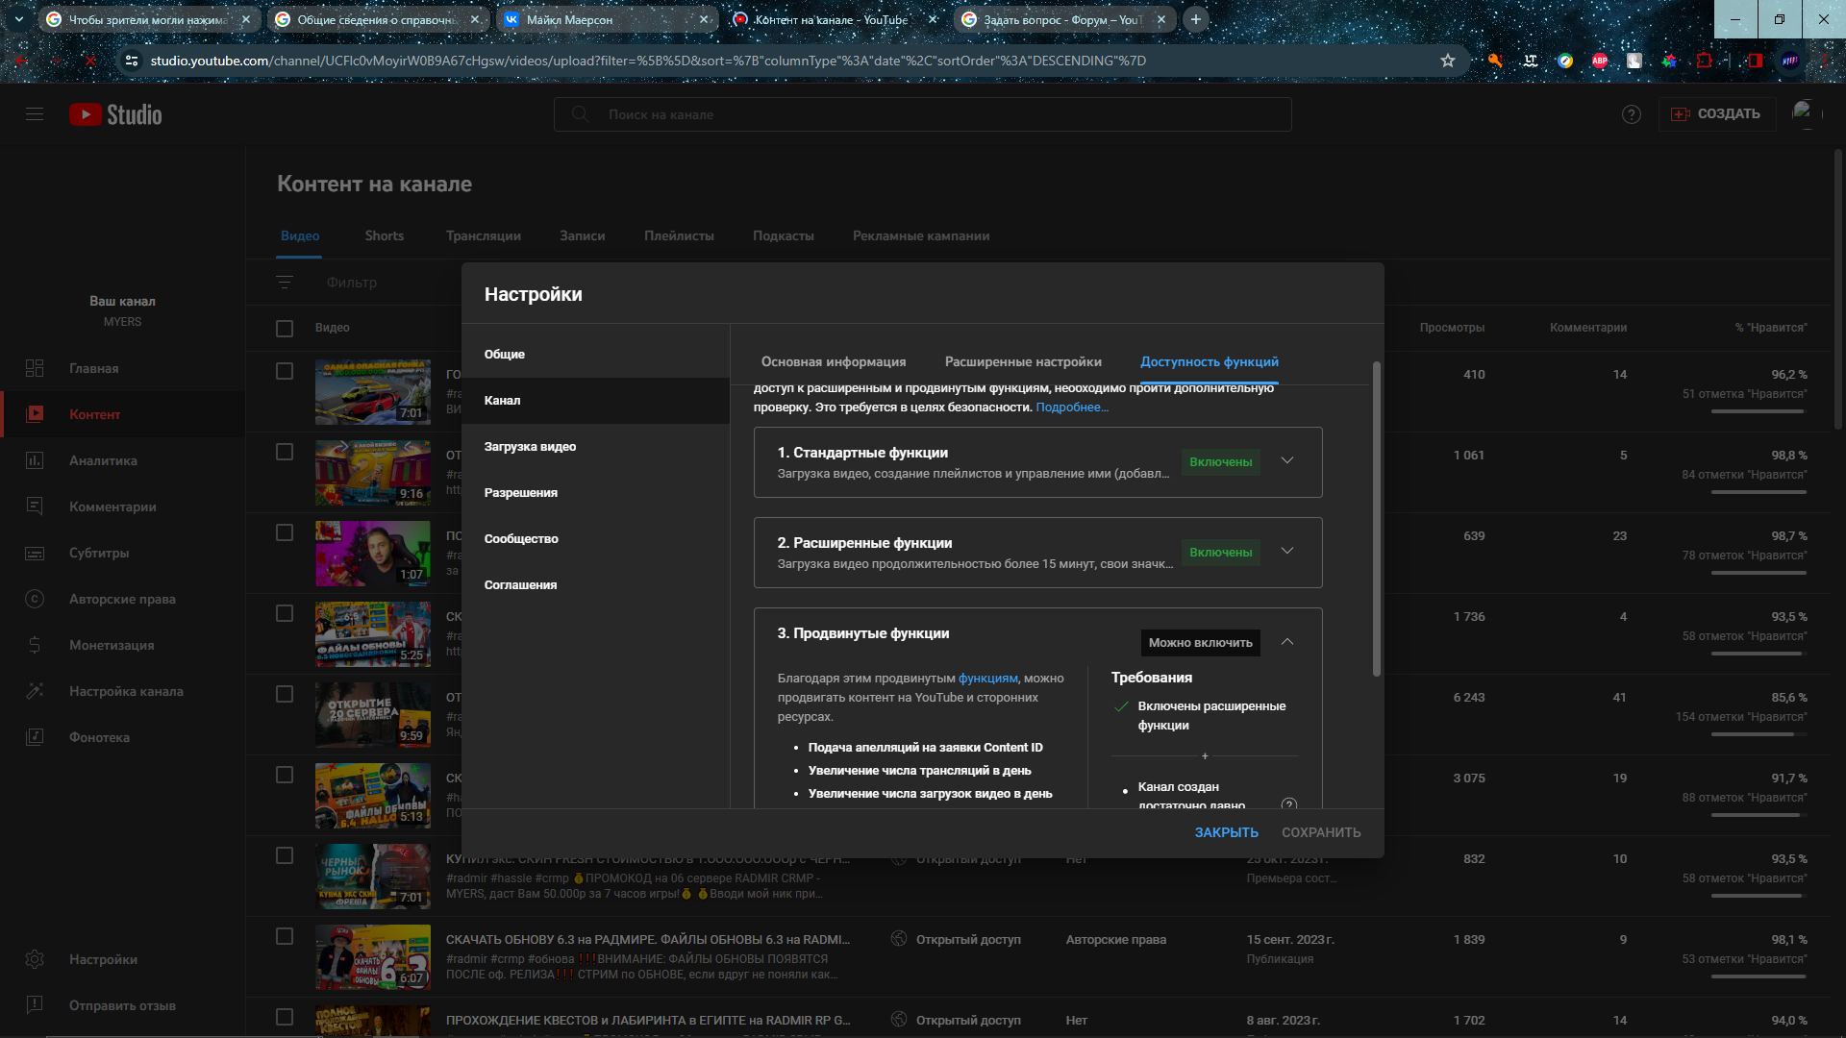Open the Подробнее link
The image size is (1846, 1038).
click(x=1071, y=408)
